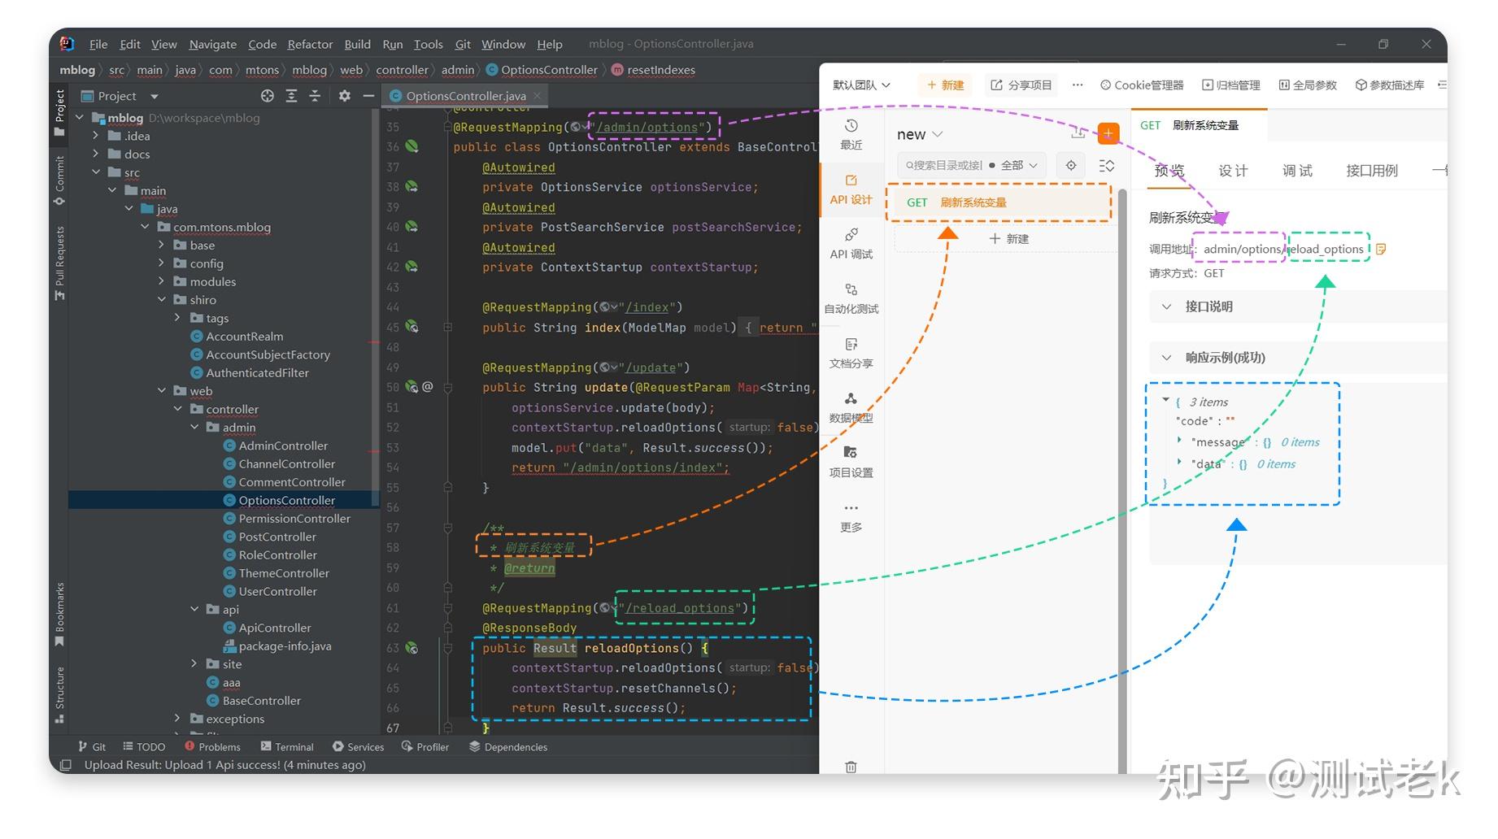
Task: Open the 全部 filter dropdown
Action: 1019,165
